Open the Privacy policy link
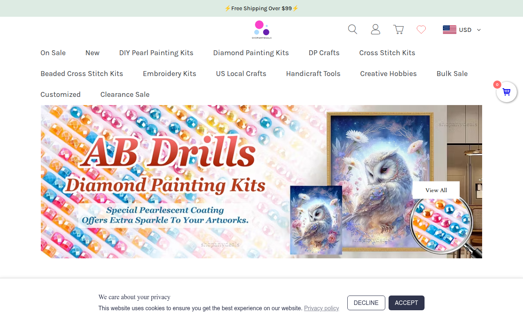 (322, 308)
